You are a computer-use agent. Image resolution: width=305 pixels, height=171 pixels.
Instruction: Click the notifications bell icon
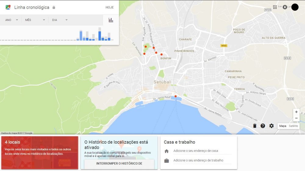click(x=285, y=7)
